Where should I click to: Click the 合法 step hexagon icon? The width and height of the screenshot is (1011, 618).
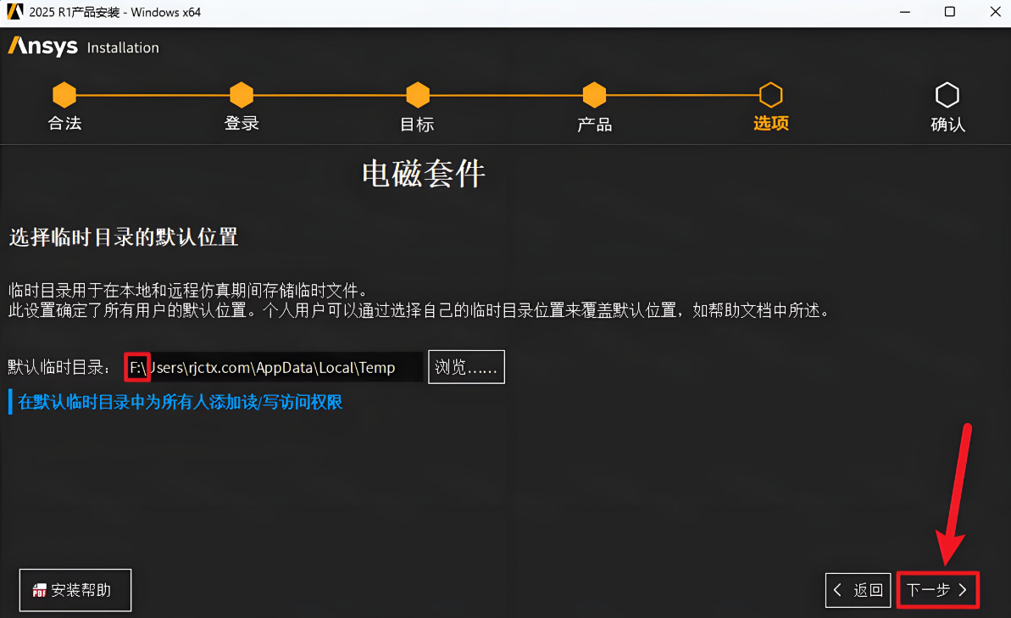pos(64,95)
